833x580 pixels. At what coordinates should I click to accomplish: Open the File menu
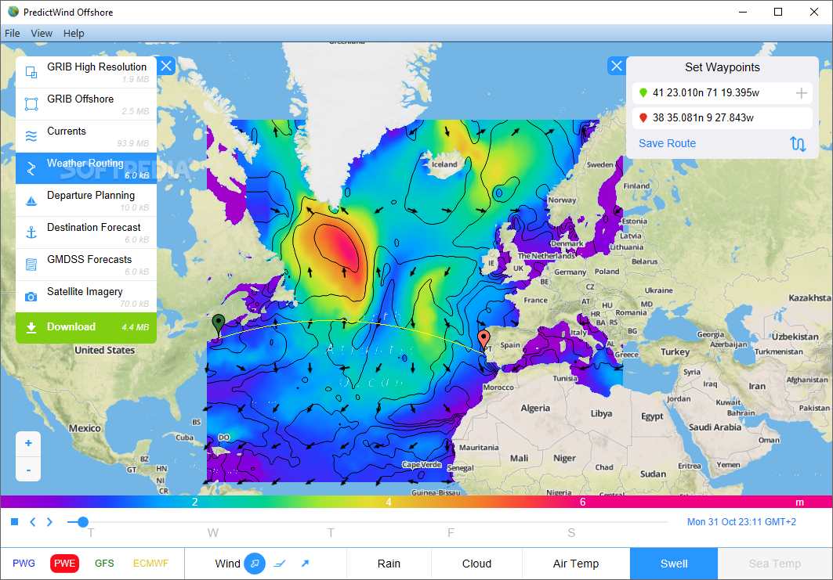tap(13, 33)
